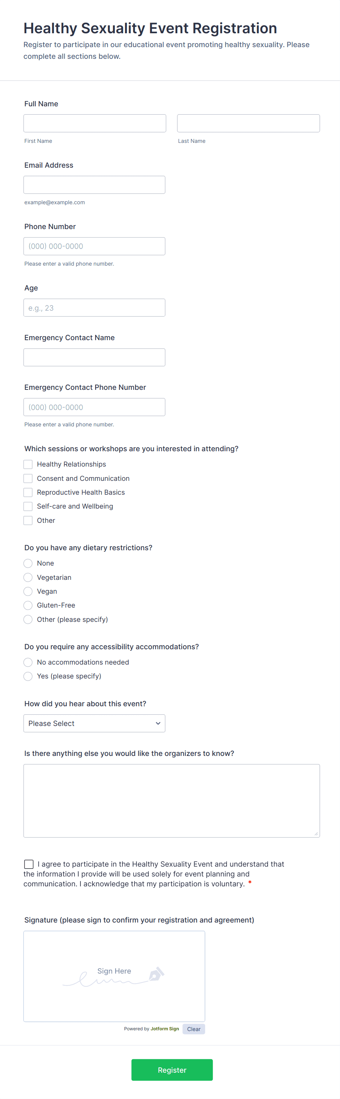The height and width of the screenshot is (1099, 340).
Task: Check the Other workshop option
Action: pyautogui.click(x=28, y=521)
